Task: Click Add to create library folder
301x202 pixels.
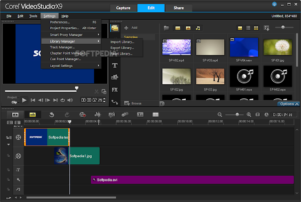Action: (131, 28)
